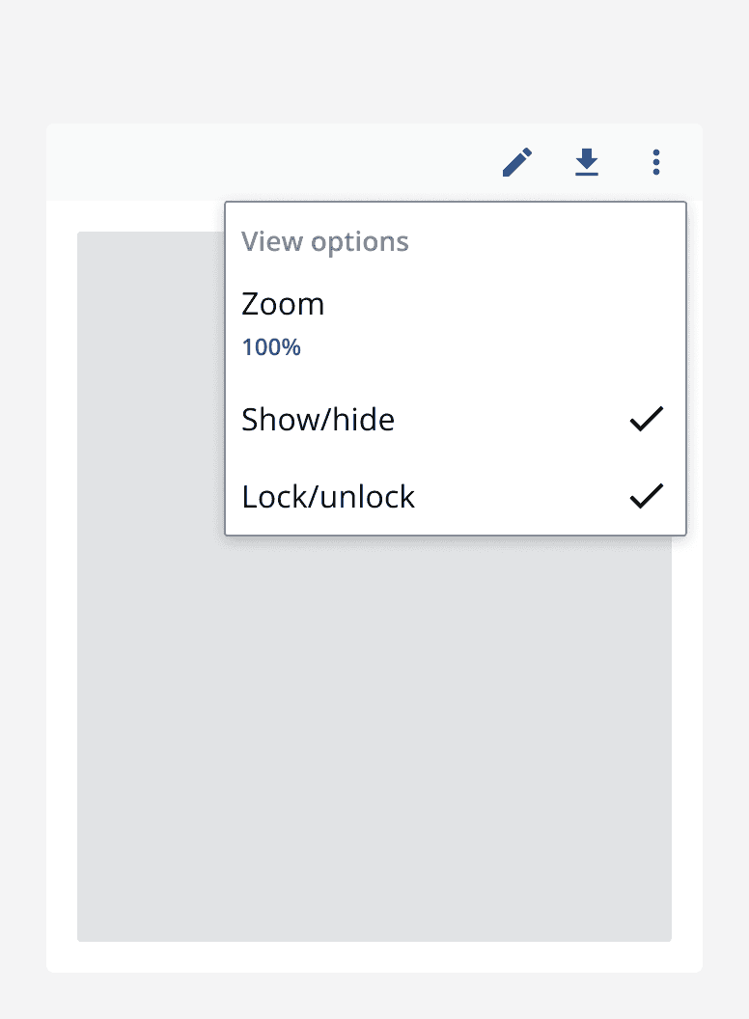
Task: Select the Show/hide menu entry
Action: click(319, 420)
